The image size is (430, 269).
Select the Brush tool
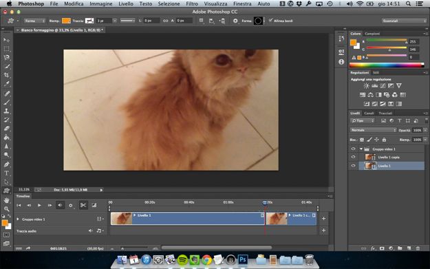[7, 103]
